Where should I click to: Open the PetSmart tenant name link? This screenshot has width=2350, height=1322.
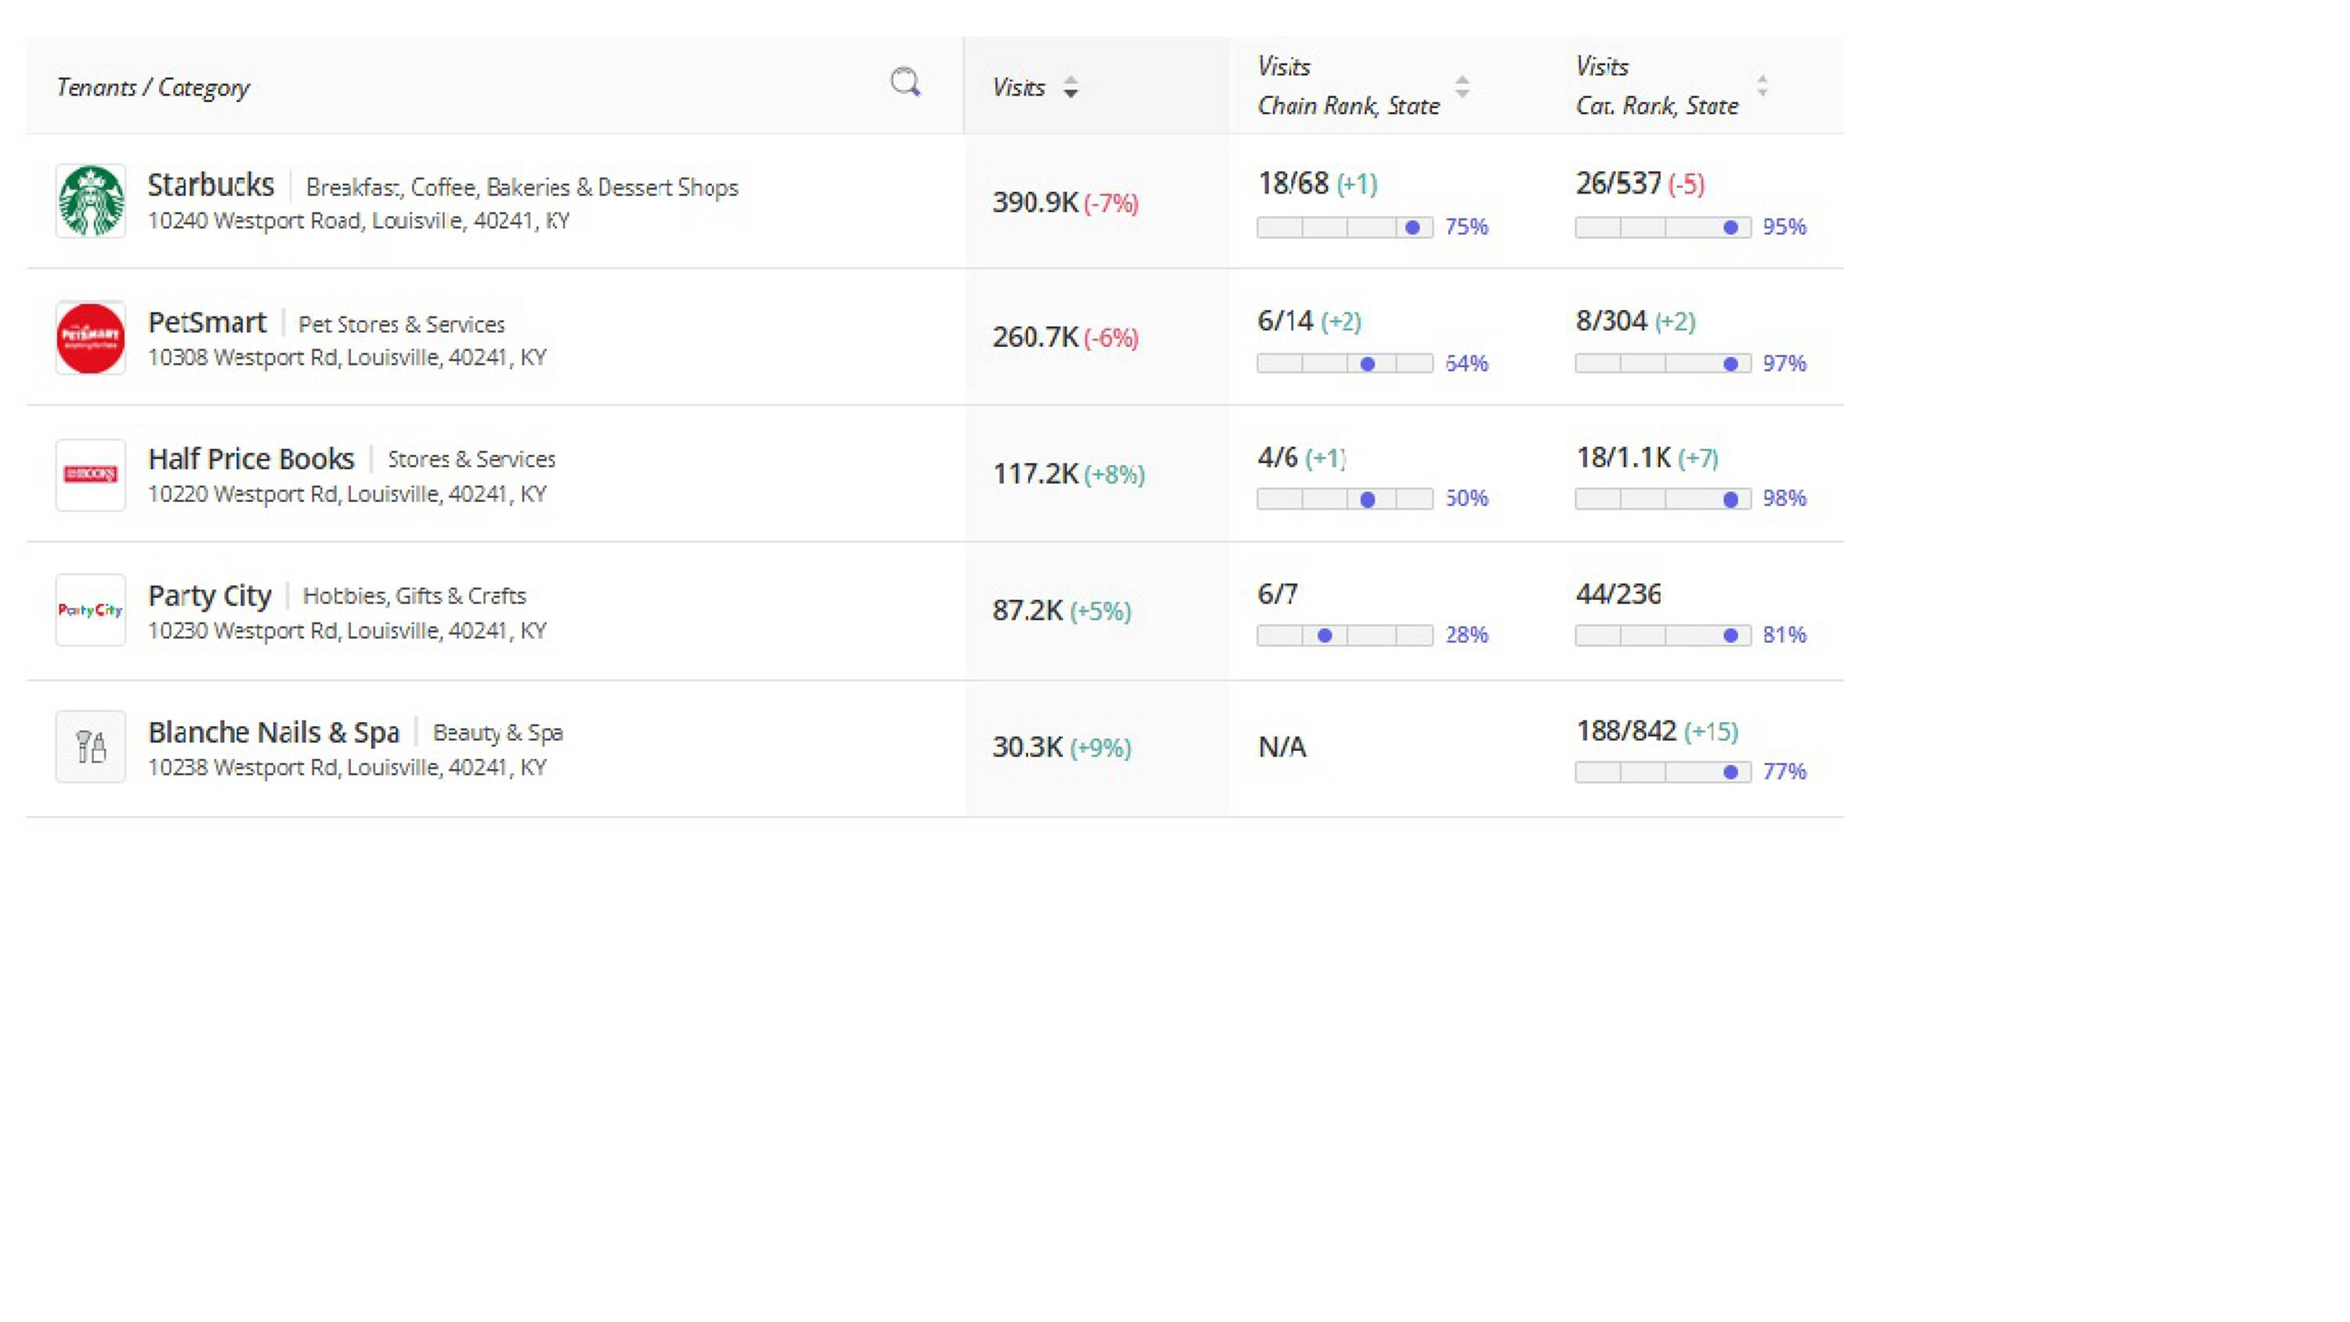[x=207, y=322]
